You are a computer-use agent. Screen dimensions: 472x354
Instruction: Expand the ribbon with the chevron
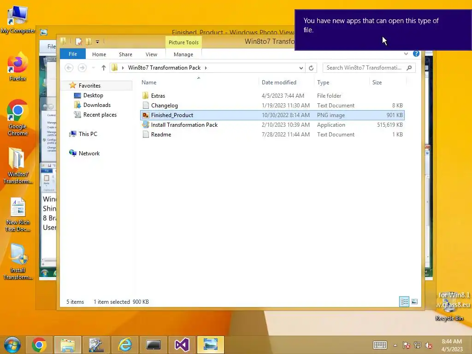[406, 53]
